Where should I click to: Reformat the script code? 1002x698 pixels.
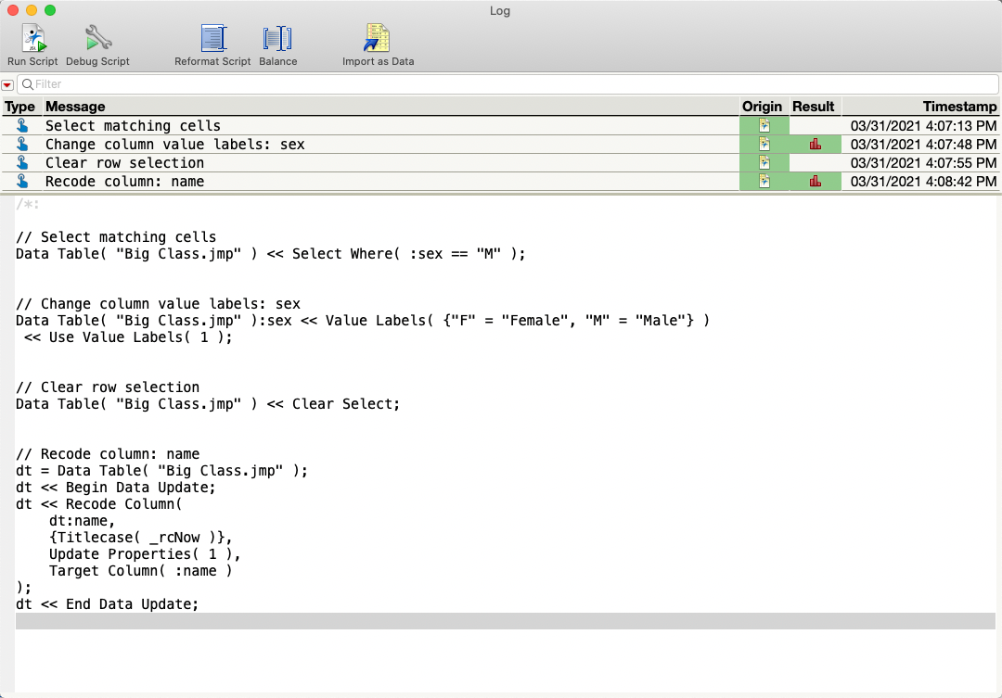214,38
